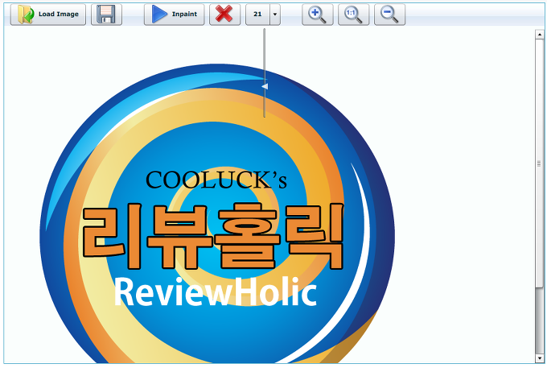
Task: Click the ReviewHolic text in image
Action: (x=216, y=292)
